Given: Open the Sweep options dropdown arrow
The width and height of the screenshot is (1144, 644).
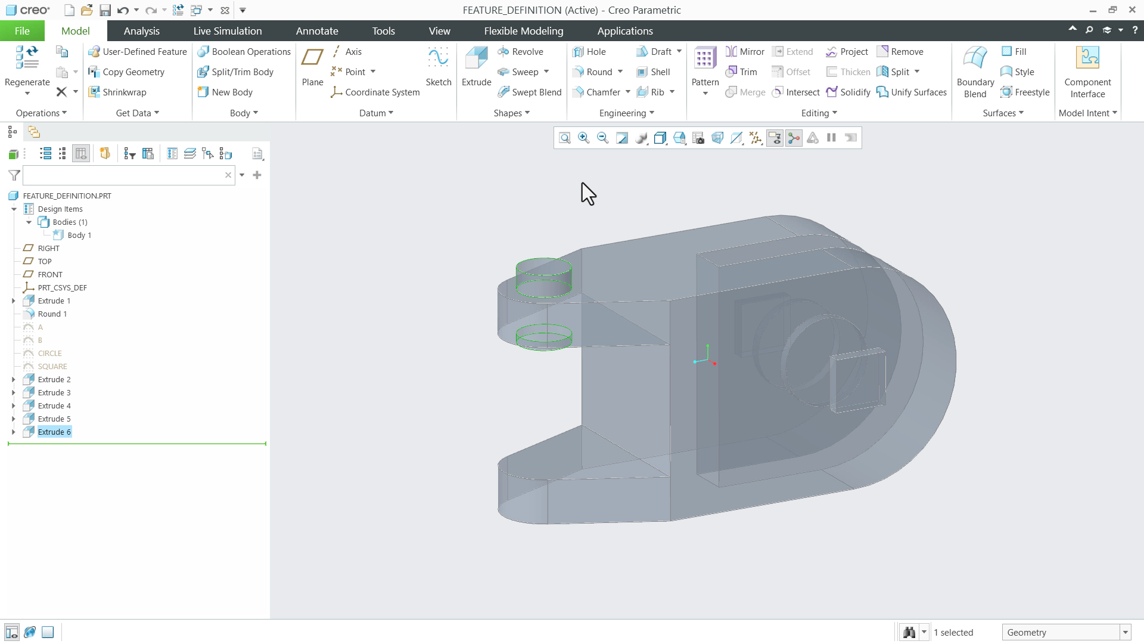Looking at the screenshot, I should 546,72.
